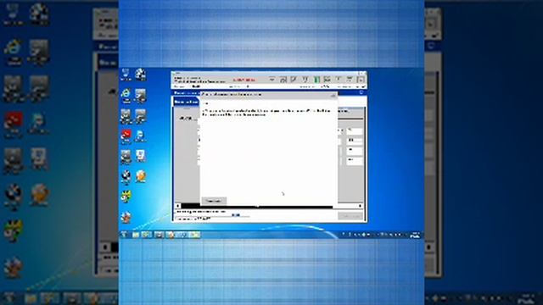Close the white message dialog via its X
Image resolution: width=543 pixels, height=305 pixels.
[x=333, y=95]
